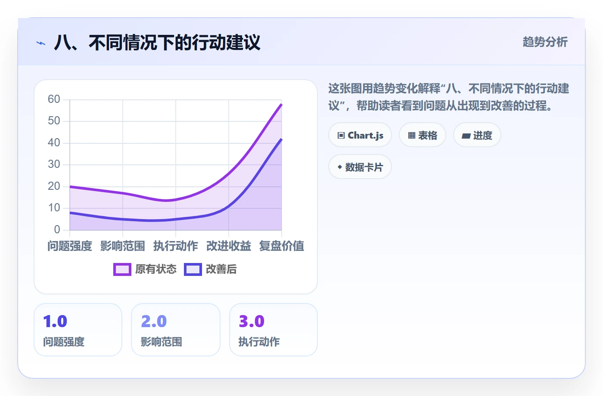Viewport: 603px width, 396px height.
Task: Hide the 原有状态 series via its legend label
Action: click(156, 269)
